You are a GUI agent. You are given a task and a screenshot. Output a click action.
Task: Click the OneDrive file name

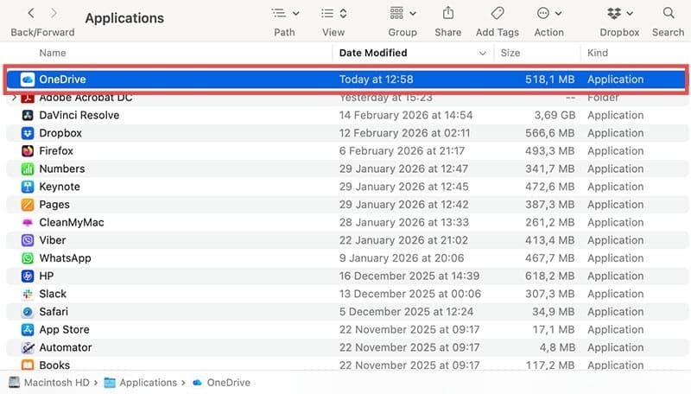click(62, 79)
